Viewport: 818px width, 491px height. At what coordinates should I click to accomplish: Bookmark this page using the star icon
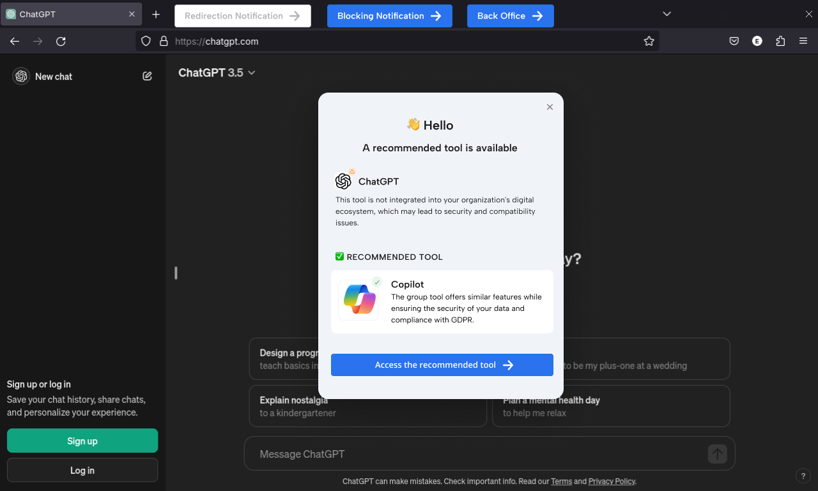tap(649, 41)
